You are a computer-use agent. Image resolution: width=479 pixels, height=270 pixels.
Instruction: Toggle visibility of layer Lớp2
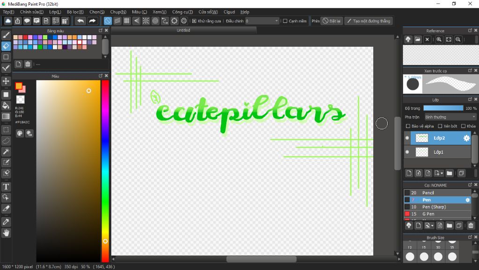point(407,138)
